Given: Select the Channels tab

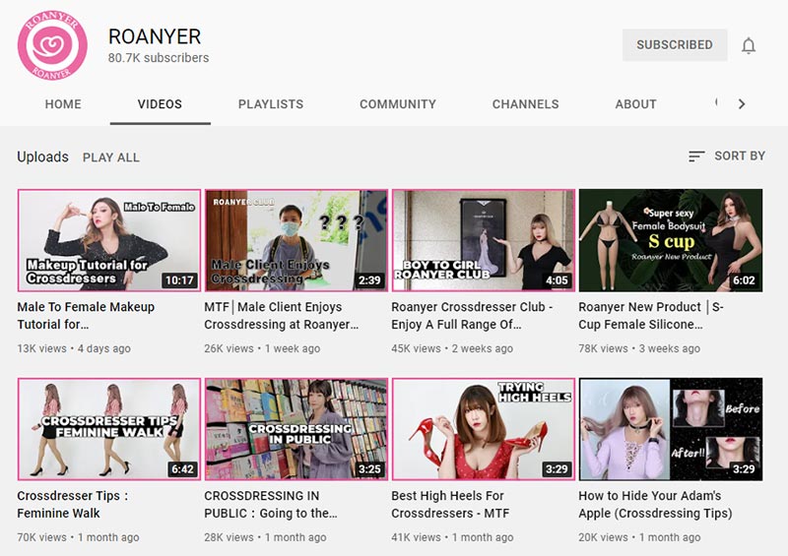Looking at the screenshot, I should 525,104.
